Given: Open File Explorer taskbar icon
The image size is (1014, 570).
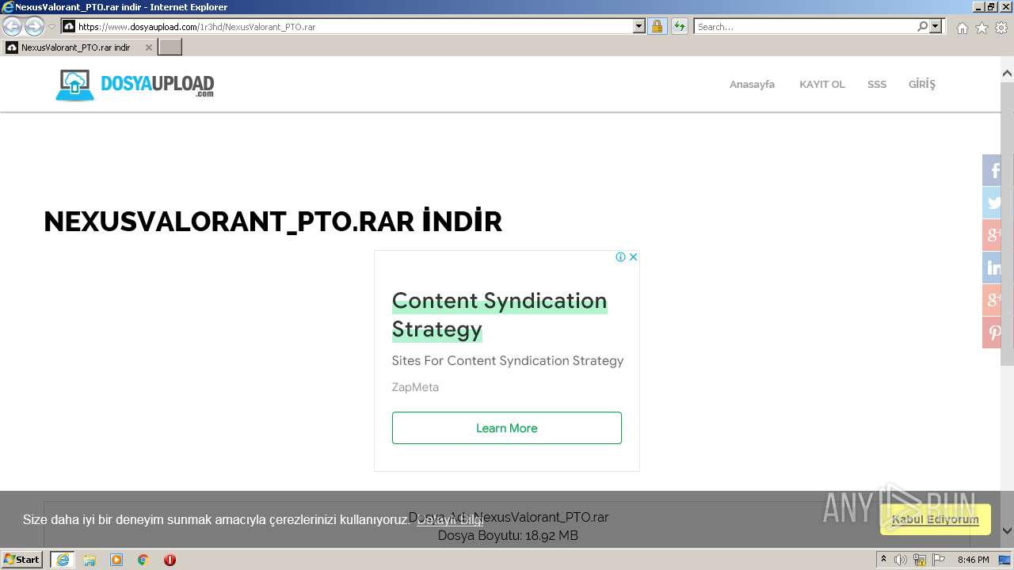Looking at the screenshot, I should click(90, 560).
